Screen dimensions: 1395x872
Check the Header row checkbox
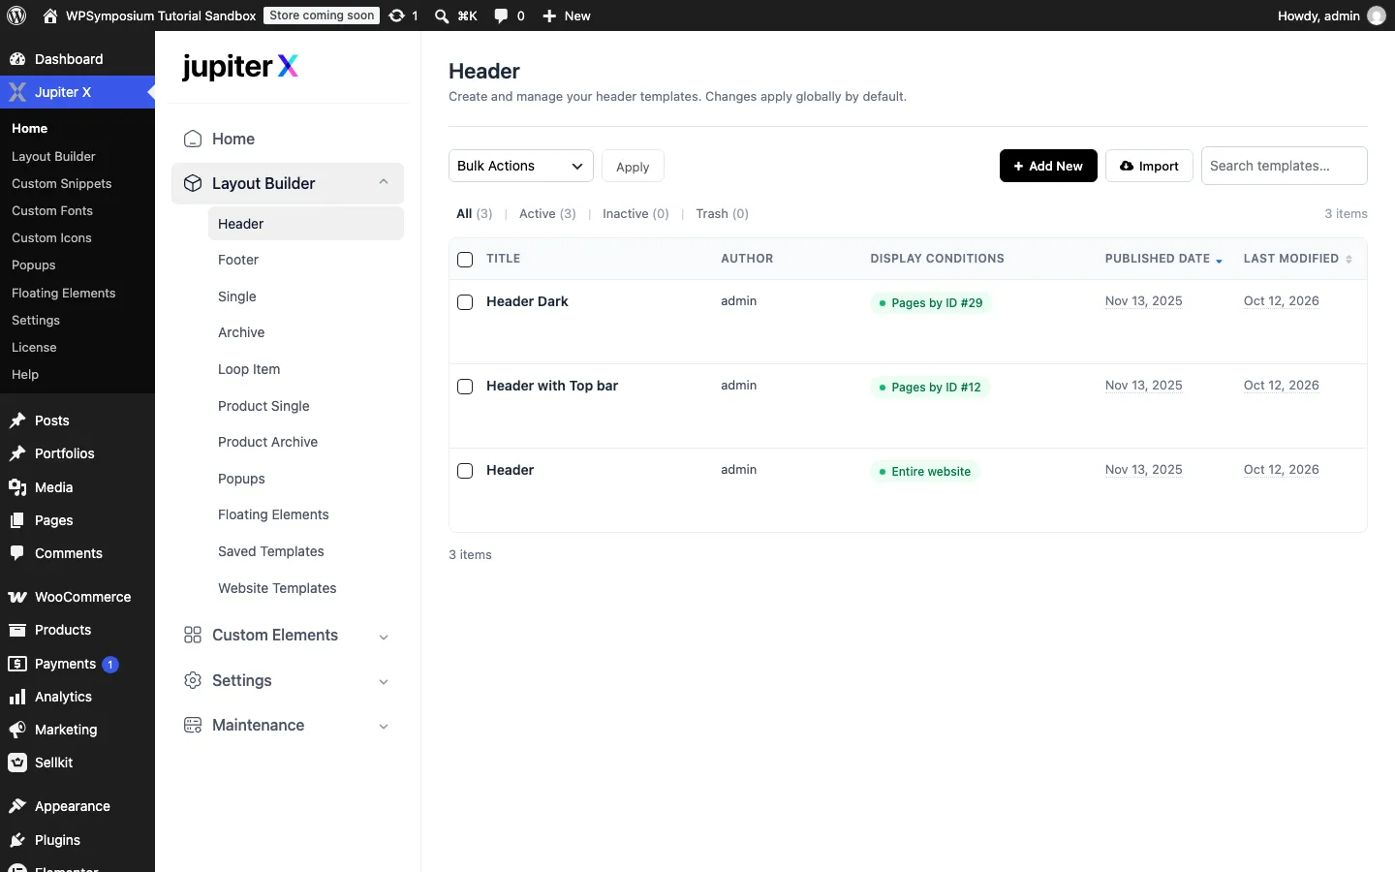pos(465,471)
